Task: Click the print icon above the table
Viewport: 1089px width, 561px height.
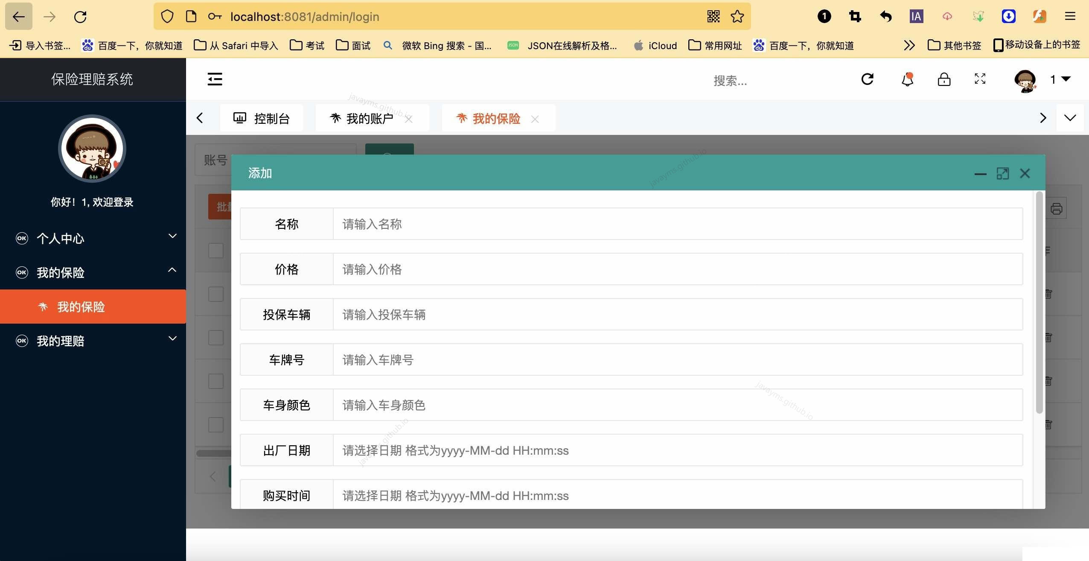Action: [1056, 208]
